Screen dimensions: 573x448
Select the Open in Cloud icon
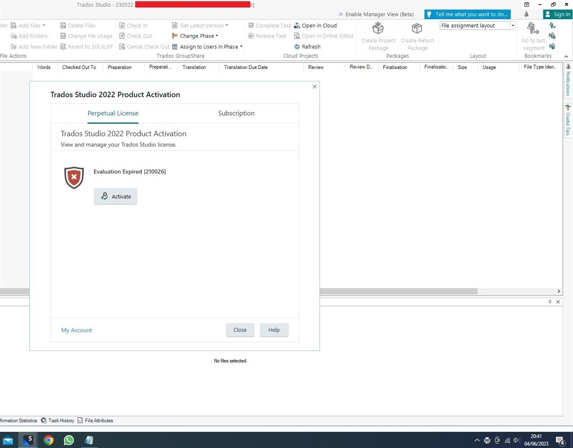click(x=297, y=25)
